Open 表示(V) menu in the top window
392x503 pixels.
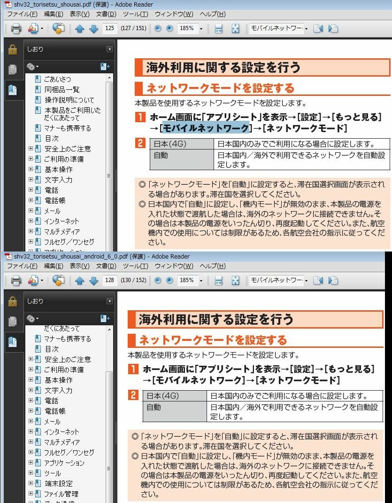coord(80,14)
